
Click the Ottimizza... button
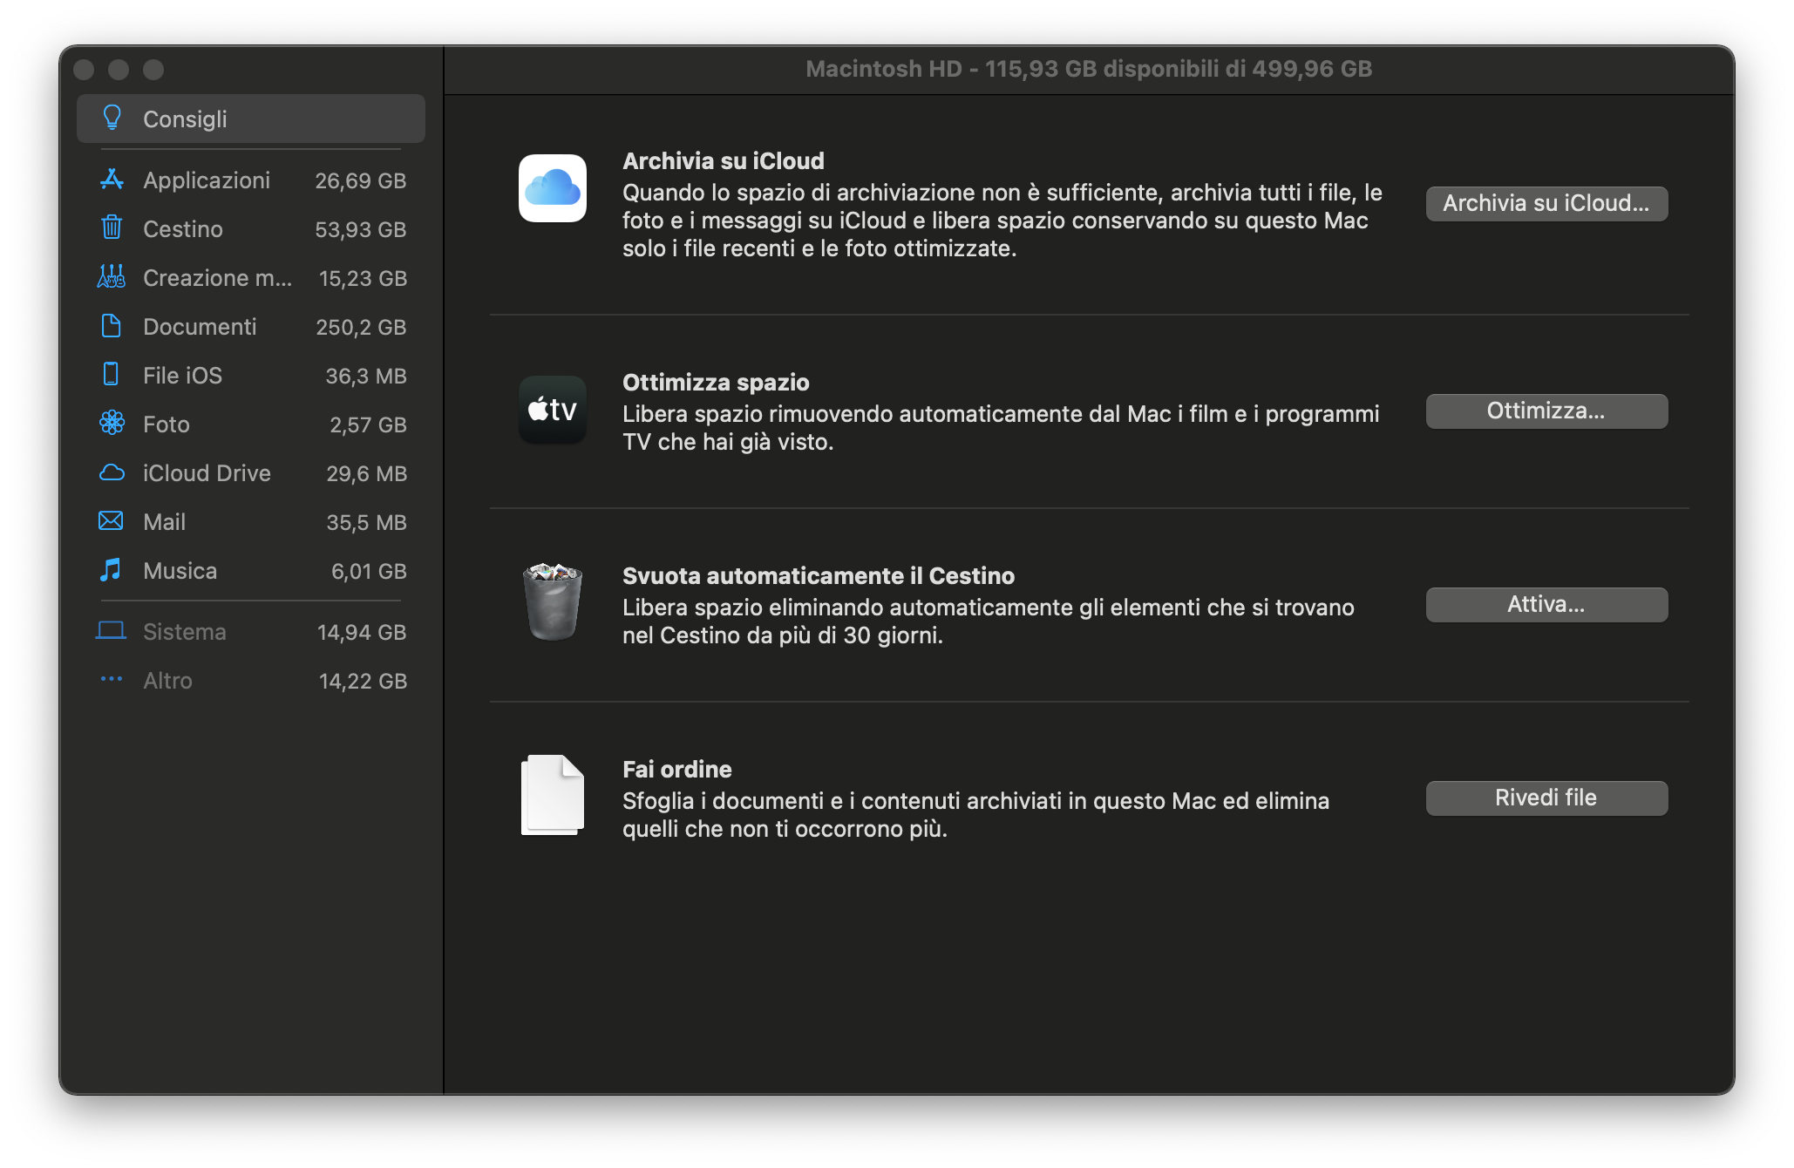pos(1546,411)
